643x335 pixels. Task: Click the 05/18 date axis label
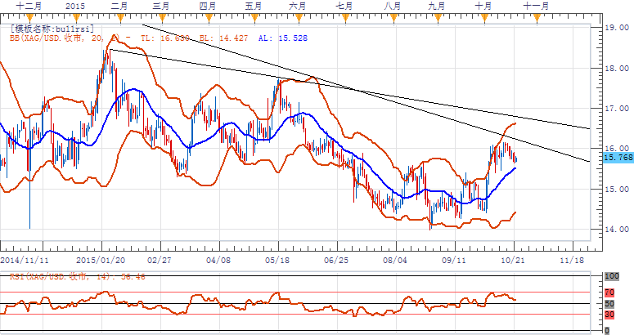(x=277, y=260)
